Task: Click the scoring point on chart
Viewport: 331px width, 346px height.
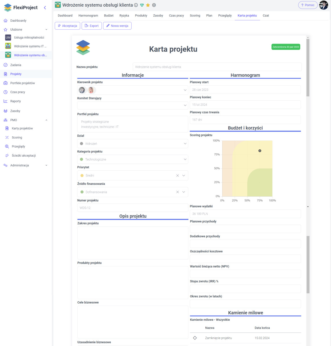Action: 260,151
